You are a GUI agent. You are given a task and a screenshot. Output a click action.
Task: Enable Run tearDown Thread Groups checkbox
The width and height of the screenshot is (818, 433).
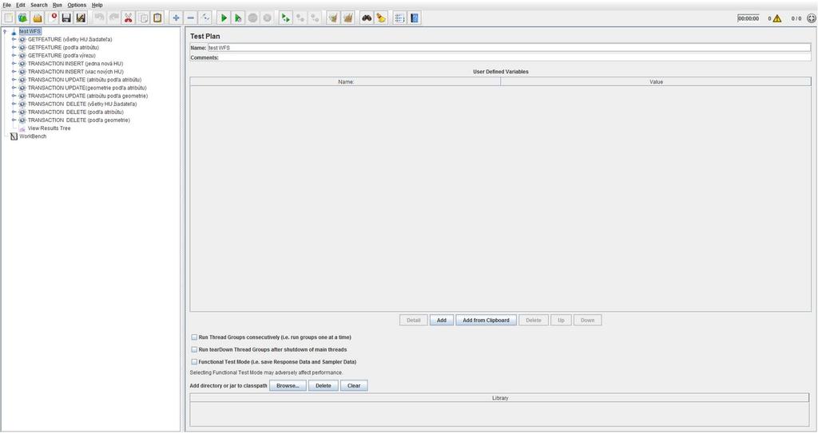[x=194, y=349]
